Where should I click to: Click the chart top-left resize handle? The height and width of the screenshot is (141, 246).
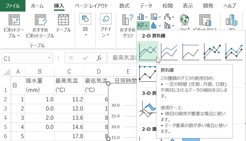108,84
